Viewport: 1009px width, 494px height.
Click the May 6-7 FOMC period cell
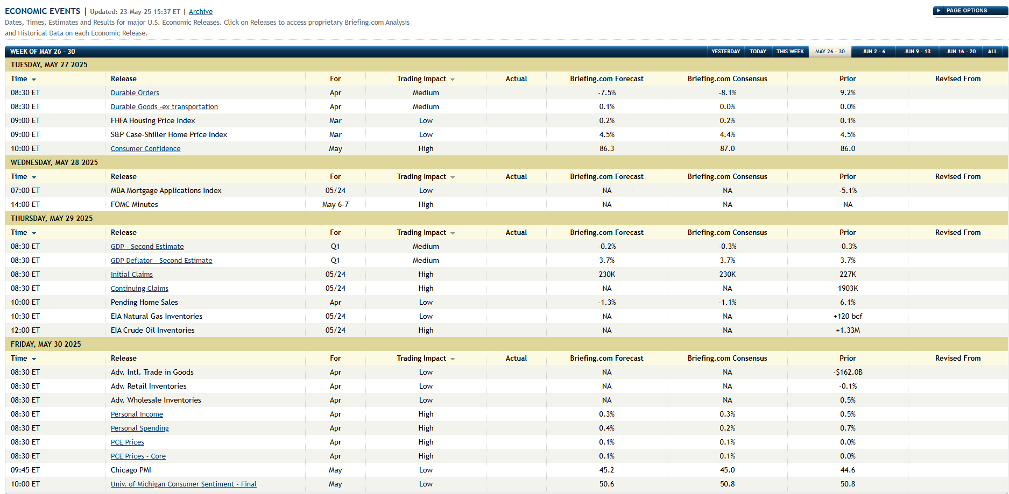335,205
